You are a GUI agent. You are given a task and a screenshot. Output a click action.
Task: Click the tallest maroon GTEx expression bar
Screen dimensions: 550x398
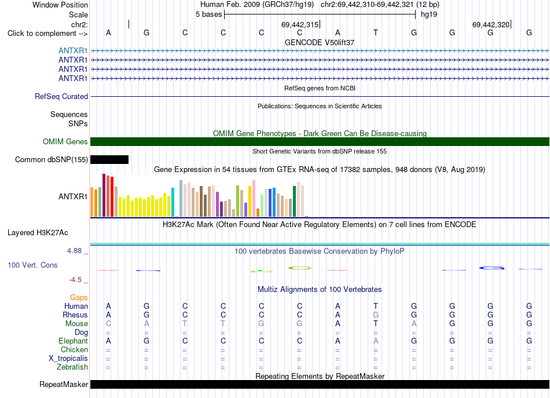pyautogui.click(x=104, y=195)
